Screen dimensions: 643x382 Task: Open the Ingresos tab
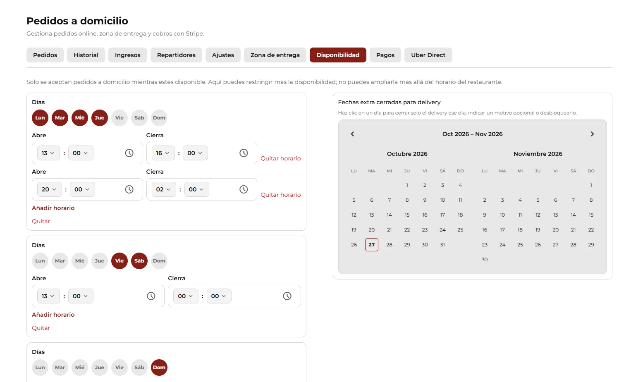point(128,55)
